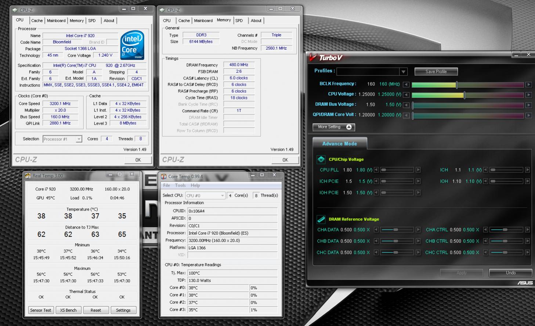Click OK in CPU-Z Memory window
The height and width of the screenshot is (326, 535).
pyautogui.click(x=285, y=160)
